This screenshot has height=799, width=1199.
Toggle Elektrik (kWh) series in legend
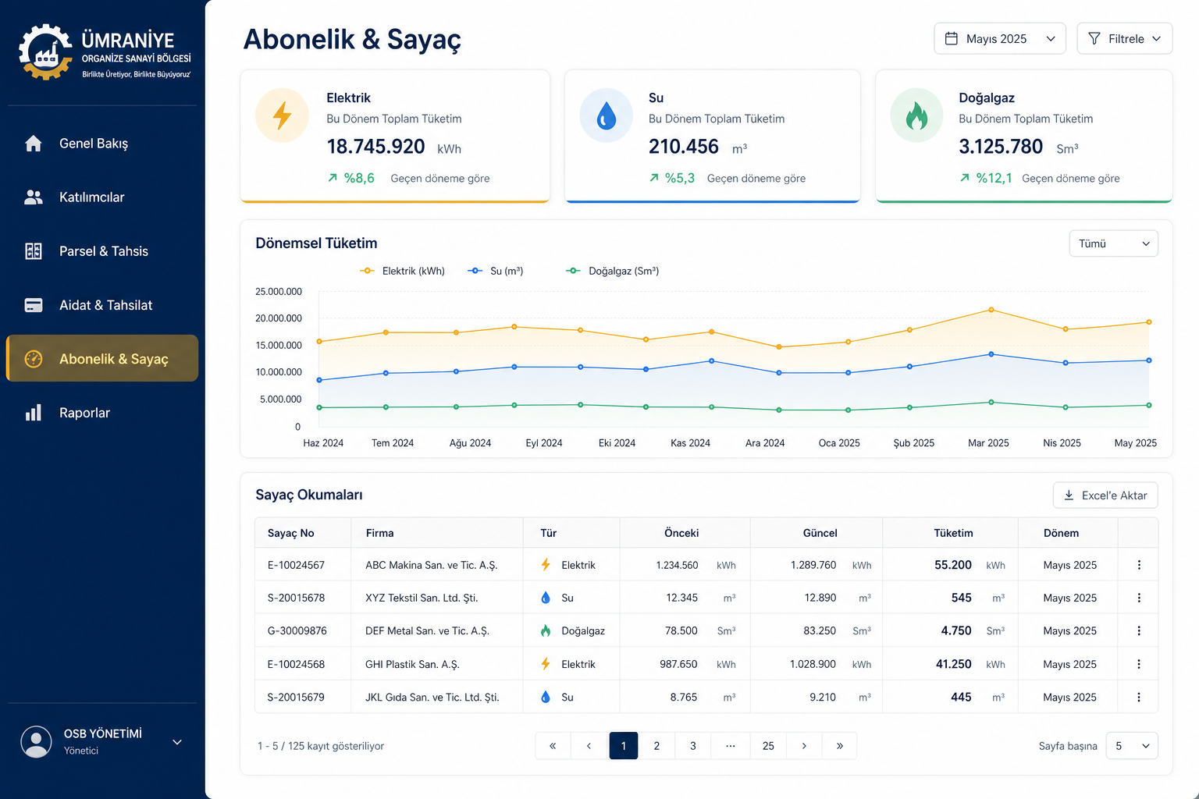pos(402,271)
